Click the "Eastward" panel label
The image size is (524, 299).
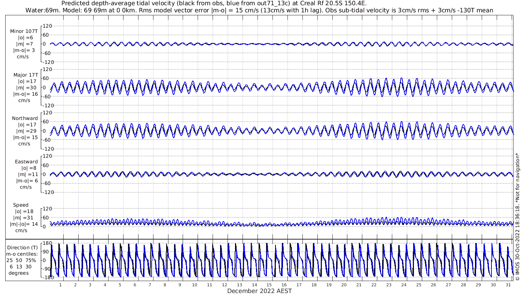pos(26,162)
